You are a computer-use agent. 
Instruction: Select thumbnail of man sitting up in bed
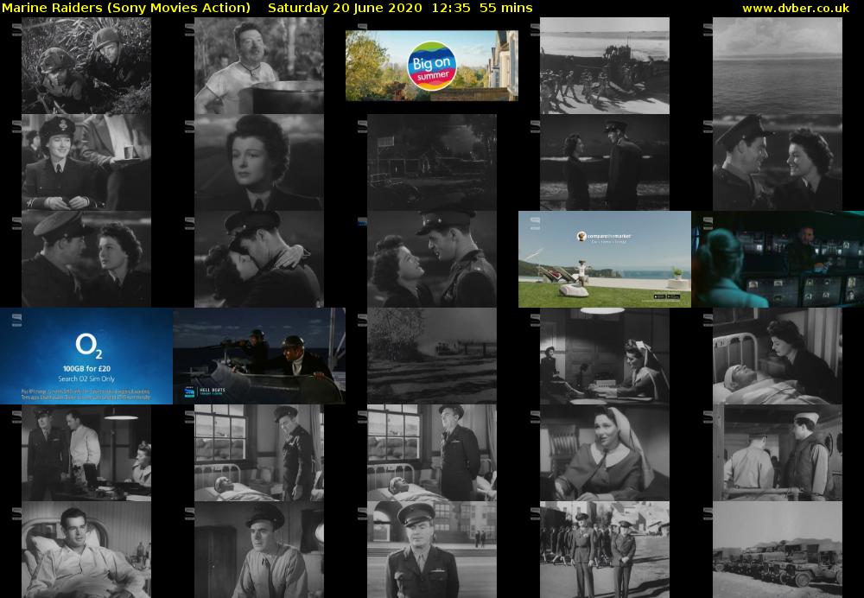pyautogui.click(x=86, y=550)
